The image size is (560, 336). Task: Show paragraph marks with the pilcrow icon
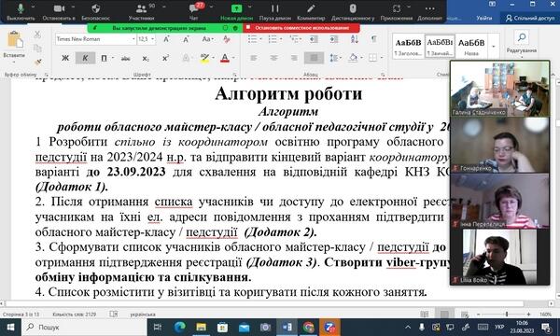point(374,39)
